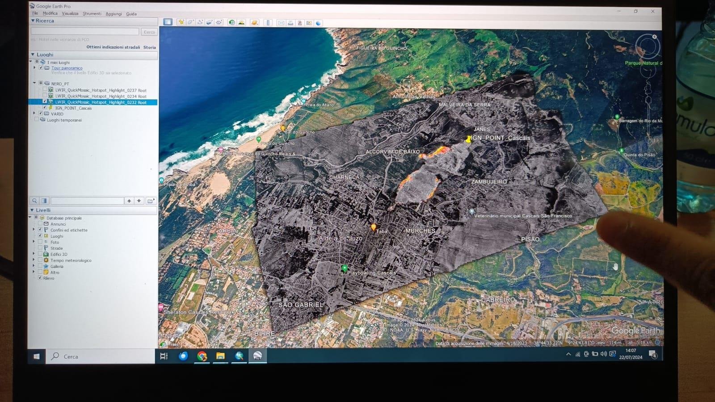
Task: Click the Windows Start button
Action: [x=37, y=356]
